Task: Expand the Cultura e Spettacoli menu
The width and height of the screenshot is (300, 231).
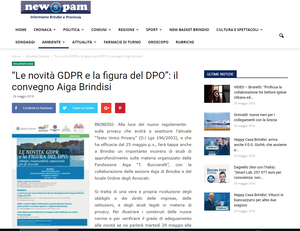Action: click(239, 30)
